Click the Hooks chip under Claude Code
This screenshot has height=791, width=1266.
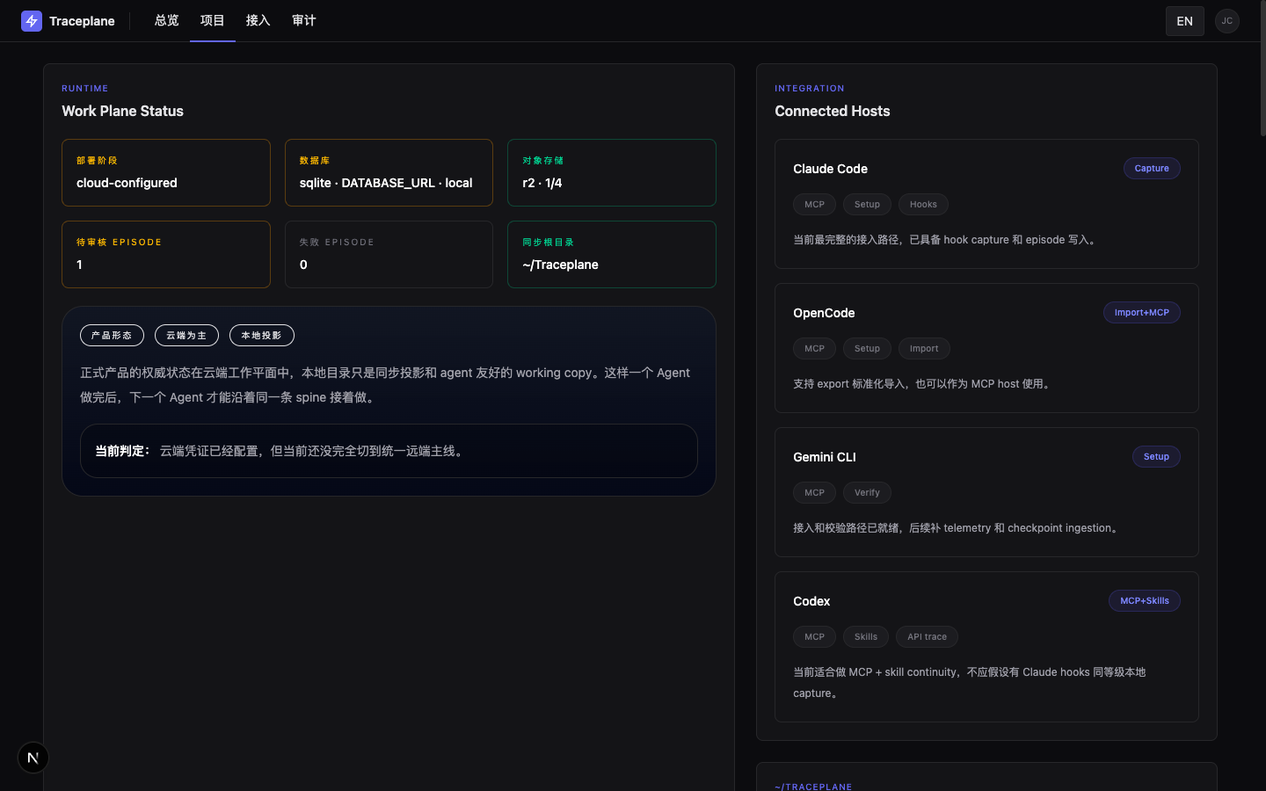click(923, 204)
